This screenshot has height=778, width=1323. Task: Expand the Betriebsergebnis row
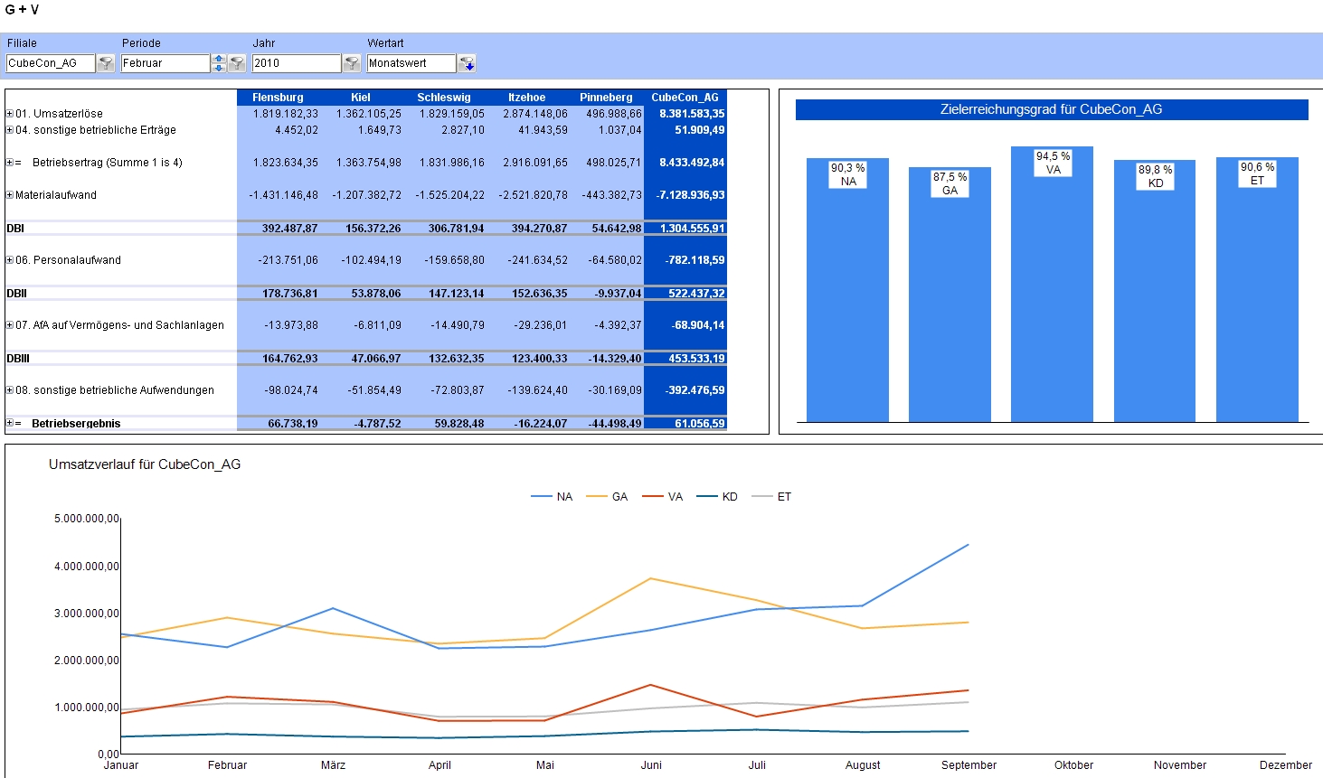point(10,423)
